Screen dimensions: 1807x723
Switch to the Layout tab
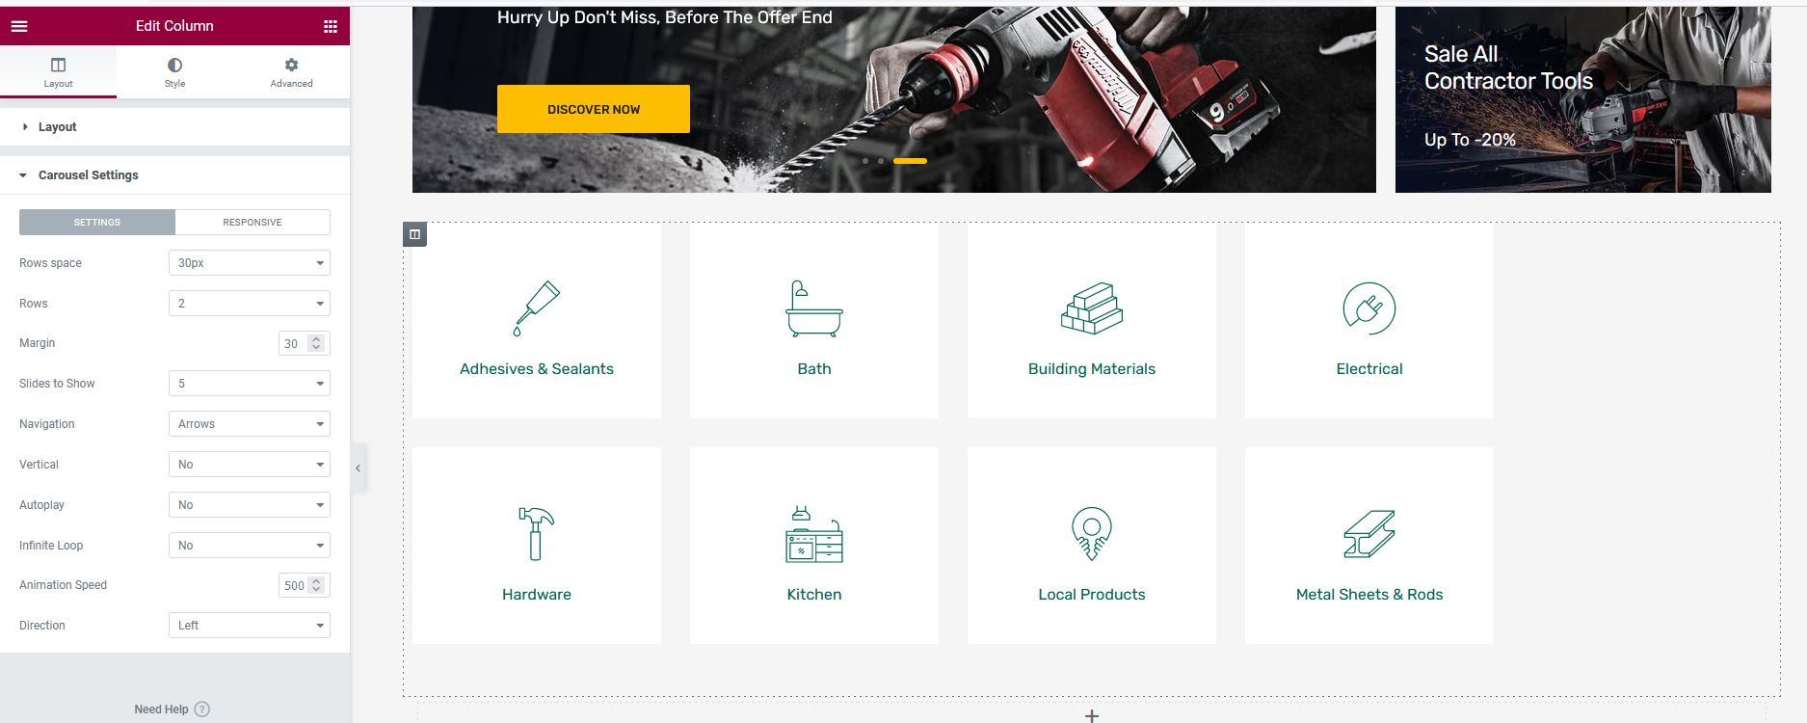[x=58, y=72]
